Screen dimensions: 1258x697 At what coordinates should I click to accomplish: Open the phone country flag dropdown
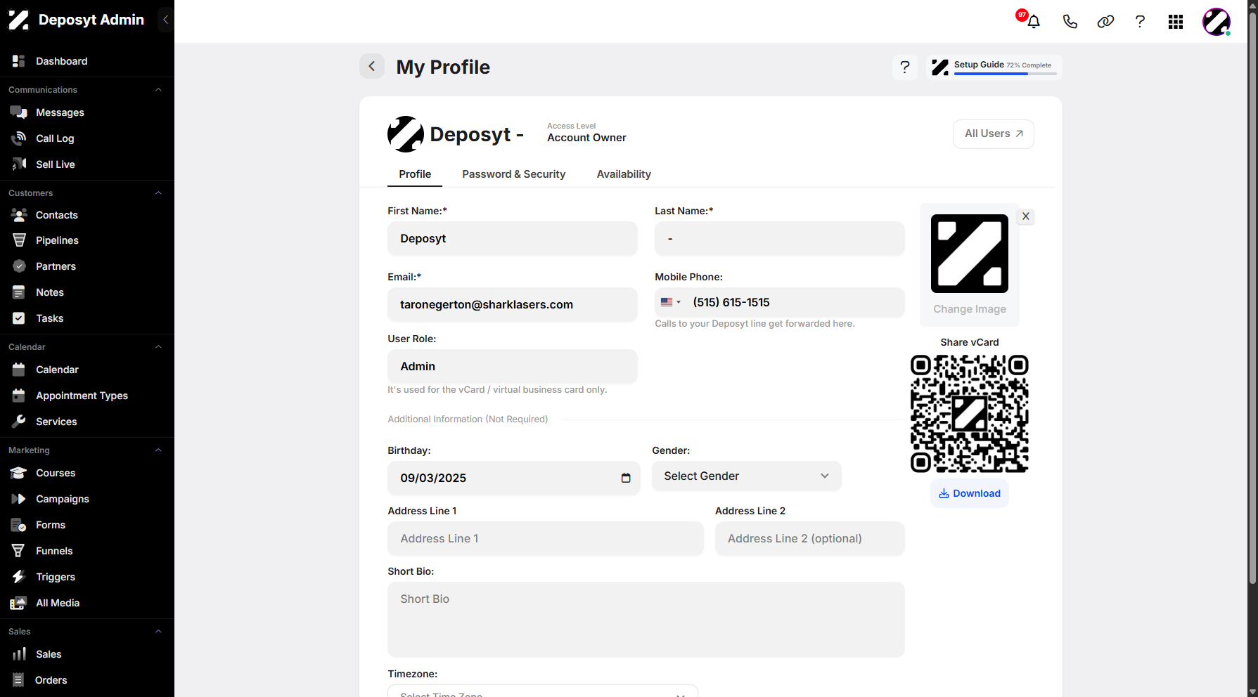click(671, 302)
